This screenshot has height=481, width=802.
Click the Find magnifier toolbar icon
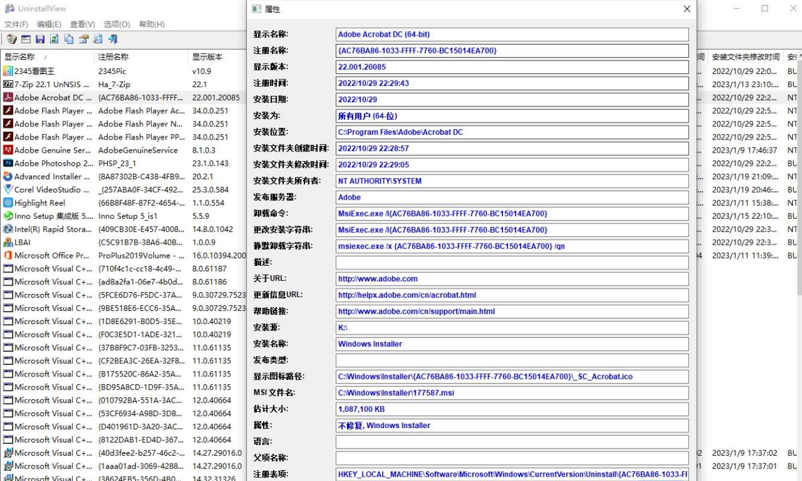click(98, 39)
